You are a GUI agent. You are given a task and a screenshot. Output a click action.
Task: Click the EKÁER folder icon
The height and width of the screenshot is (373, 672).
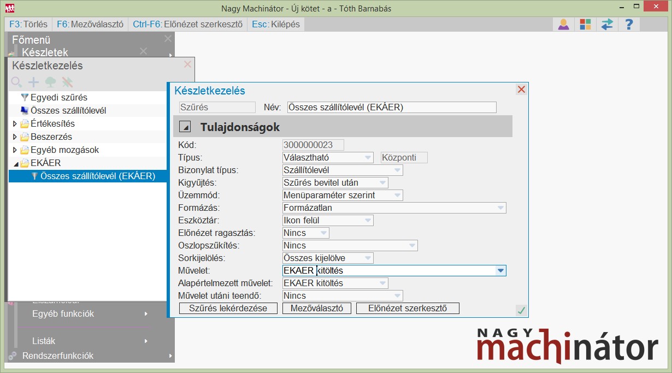pyautogui.click(x=24, y=163)
